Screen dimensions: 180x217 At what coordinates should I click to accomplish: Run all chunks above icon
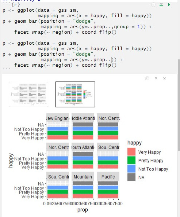(x=161, y=5)
